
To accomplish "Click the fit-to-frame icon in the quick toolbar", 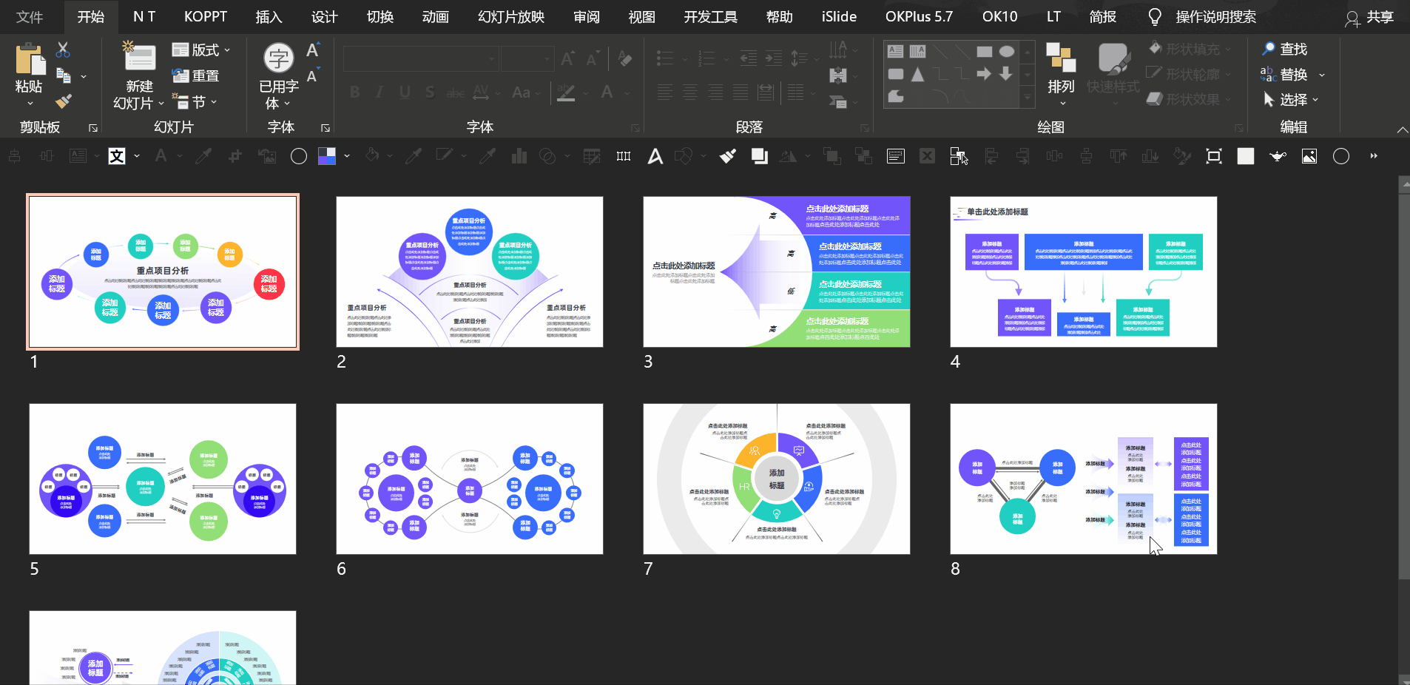I will pos(1214,156).
